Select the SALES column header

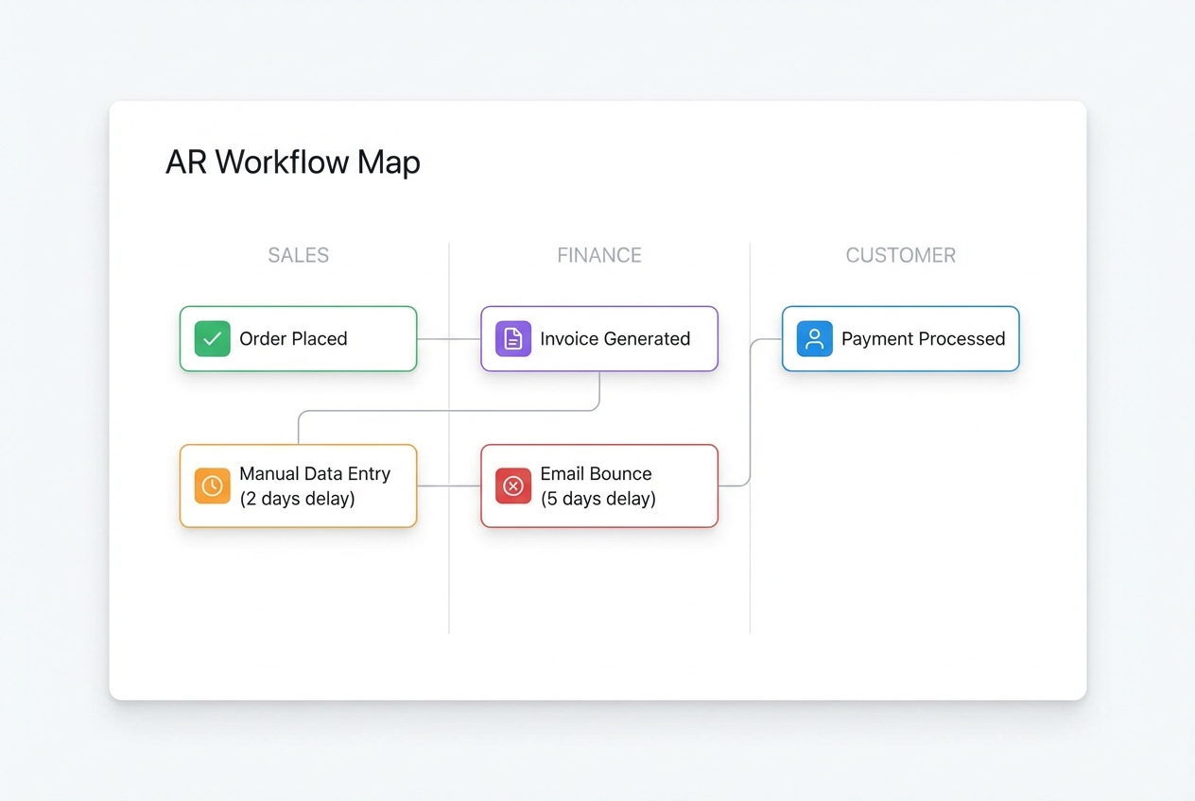click(x=298, y=255)
